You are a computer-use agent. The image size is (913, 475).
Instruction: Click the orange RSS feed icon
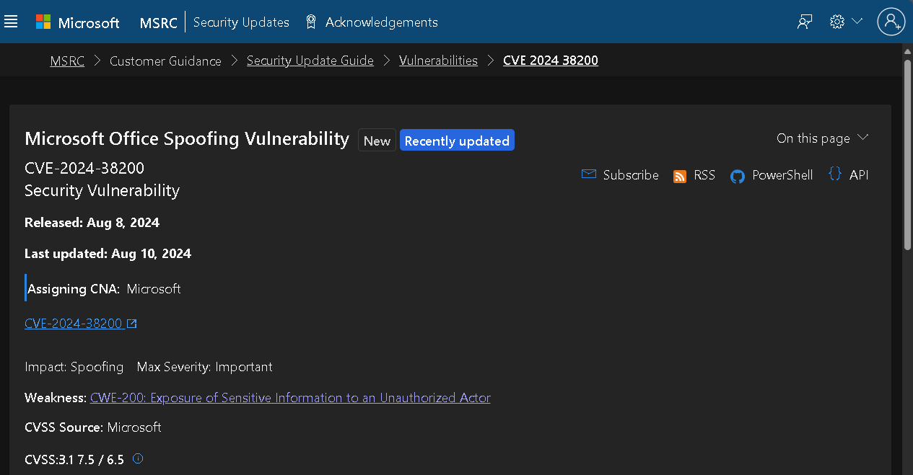(680, 177)
